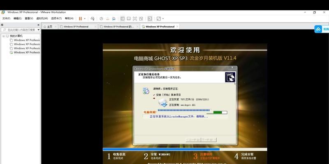Click the blue file restore progress bar
Viewport: 329px width, 164px height.
[183, 110]
